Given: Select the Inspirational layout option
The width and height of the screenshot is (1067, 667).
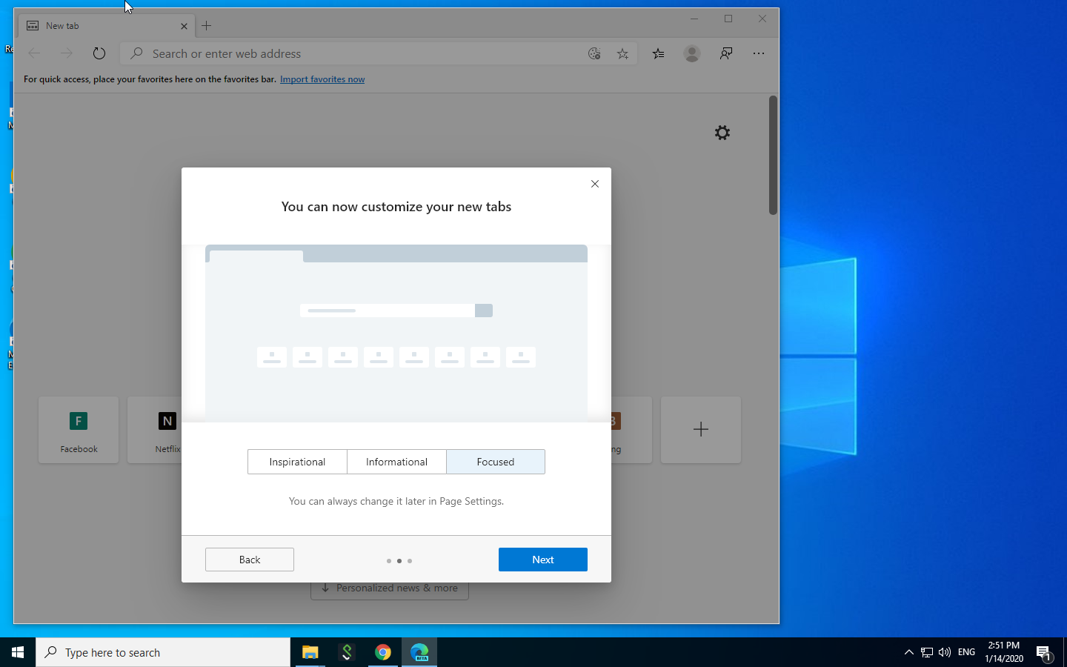Looking at the screenshot, I should pos(297,462).
